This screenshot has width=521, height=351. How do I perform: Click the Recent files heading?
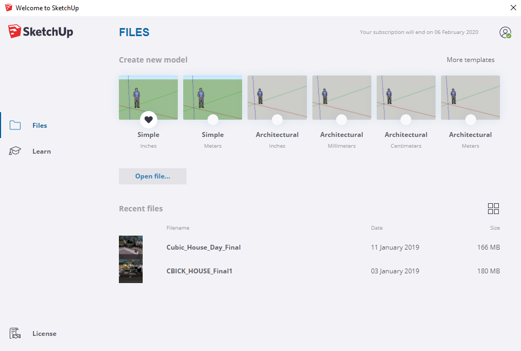click(141, 209)
